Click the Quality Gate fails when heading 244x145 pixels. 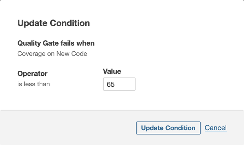click(56, 43)
